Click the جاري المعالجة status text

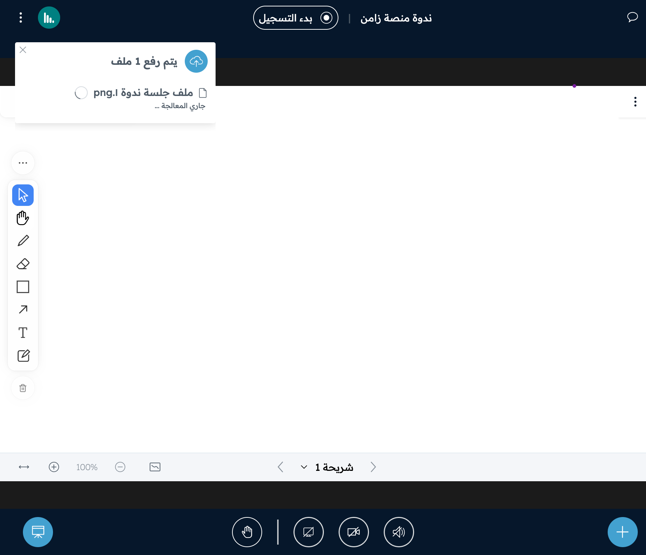180,106
